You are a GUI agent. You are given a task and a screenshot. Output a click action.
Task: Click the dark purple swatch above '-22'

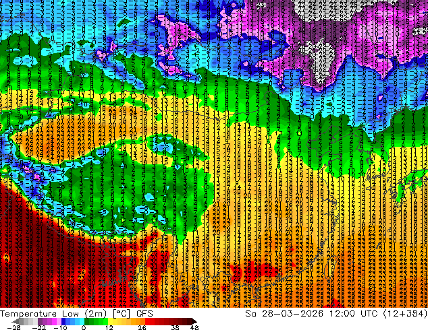tap(40, 321)
